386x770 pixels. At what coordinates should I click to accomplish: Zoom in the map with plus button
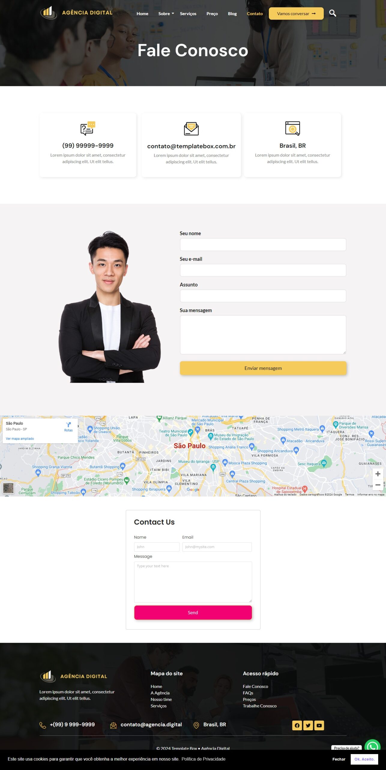point(378,474)
